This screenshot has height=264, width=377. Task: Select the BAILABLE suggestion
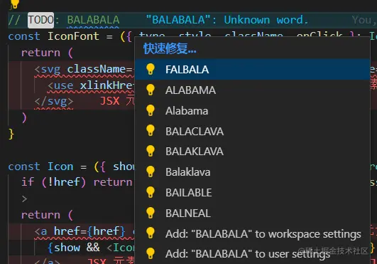[x=252, y=192]
